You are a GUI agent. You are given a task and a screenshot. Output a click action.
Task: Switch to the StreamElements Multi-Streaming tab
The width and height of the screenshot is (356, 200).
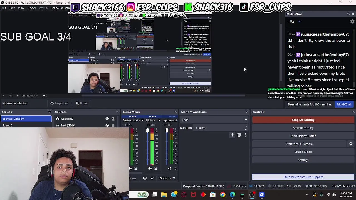[x=309, y=104]
